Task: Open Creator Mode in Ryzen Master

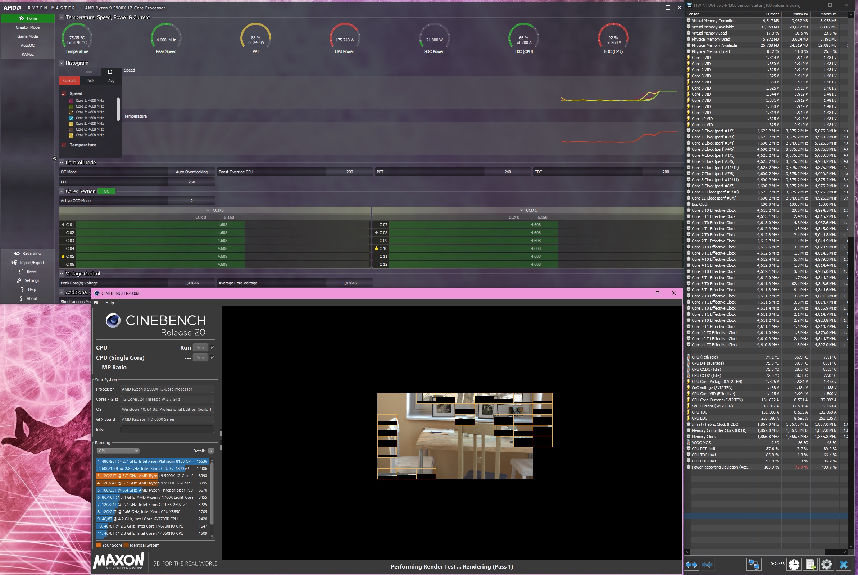Action: (27, 27)
